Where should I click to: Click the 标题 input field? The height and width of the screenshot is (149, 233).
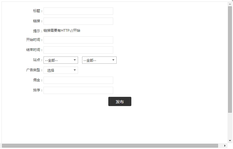tap(78, 11)
